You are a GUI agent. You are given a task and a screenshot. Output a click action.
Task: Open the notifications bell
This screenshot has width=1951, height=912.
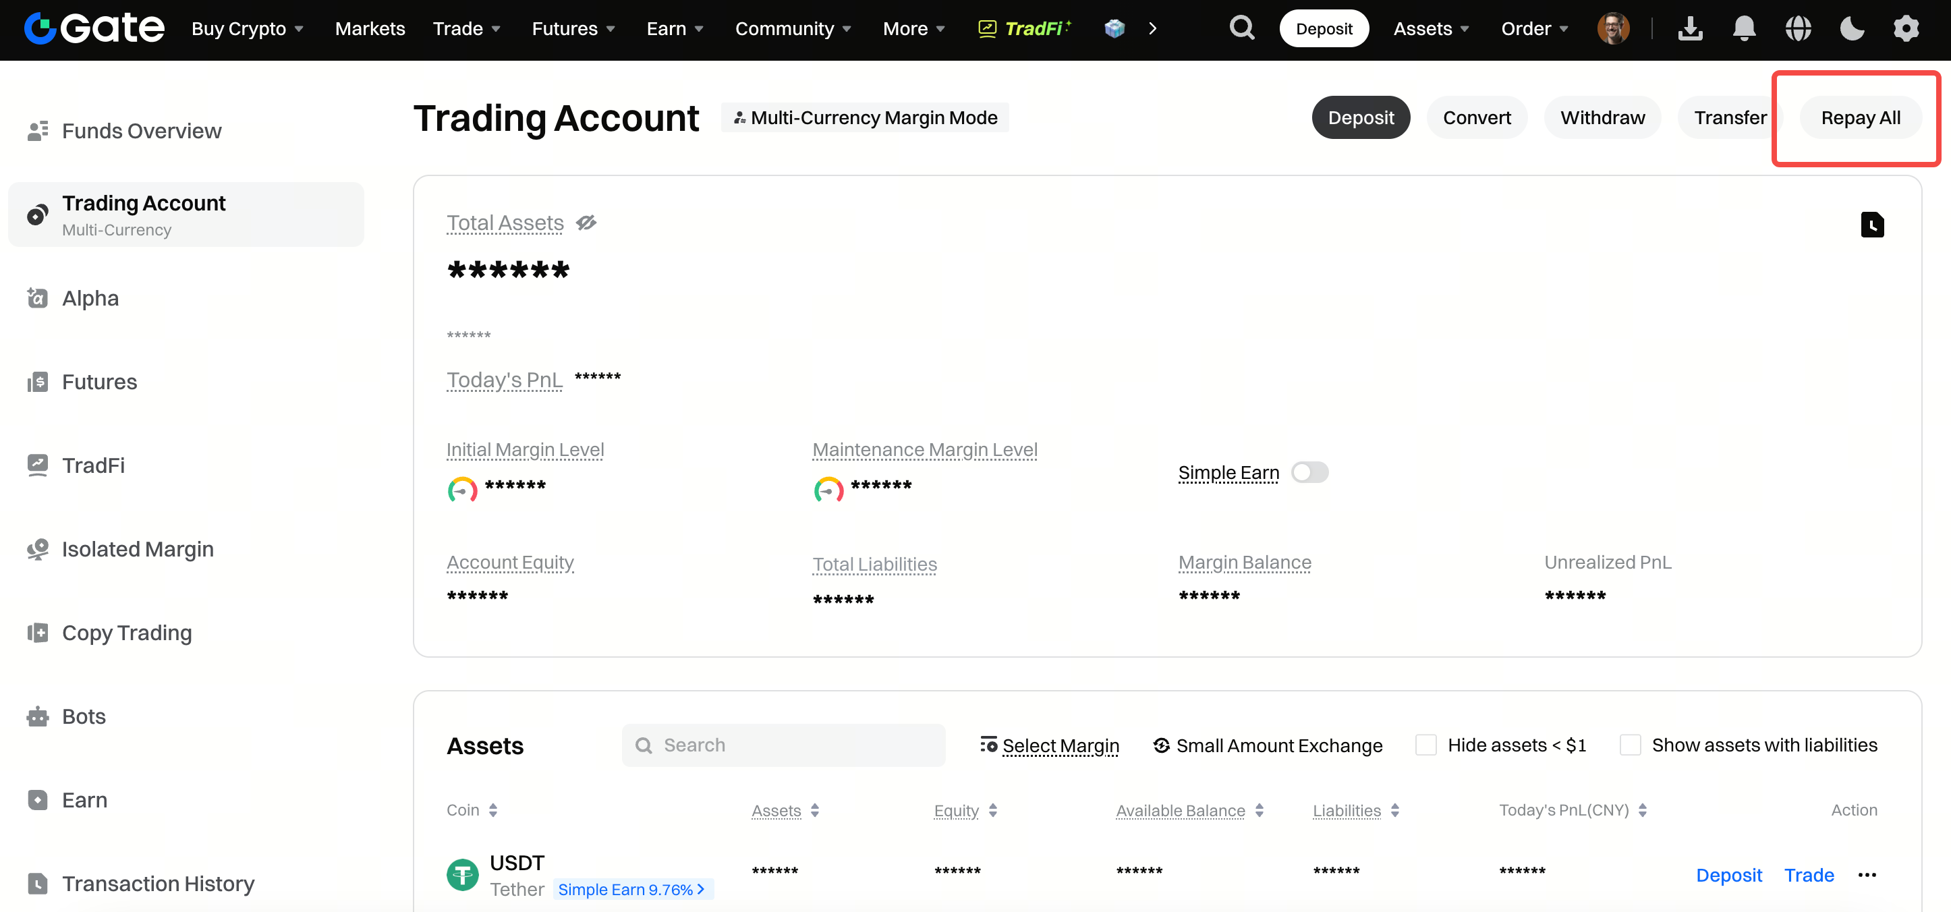1743,29
